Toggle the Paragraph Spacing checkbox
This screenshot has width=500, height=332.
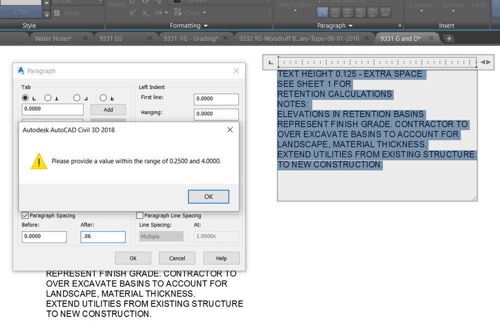pos(25,215)
